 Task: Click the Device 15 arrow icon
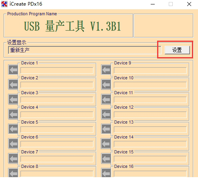click(106, 159)
